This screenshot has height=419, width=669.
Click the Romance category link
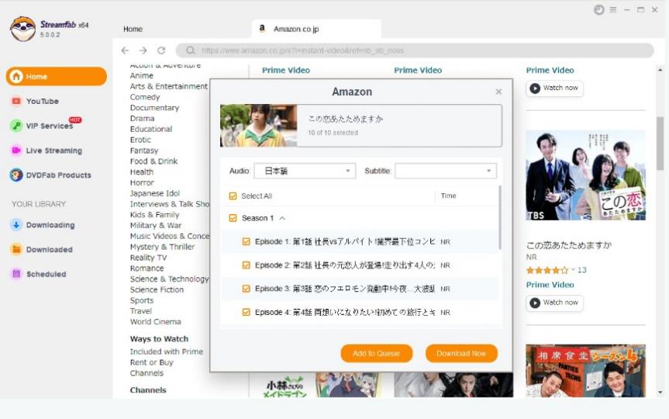click(x=147, y=268)
